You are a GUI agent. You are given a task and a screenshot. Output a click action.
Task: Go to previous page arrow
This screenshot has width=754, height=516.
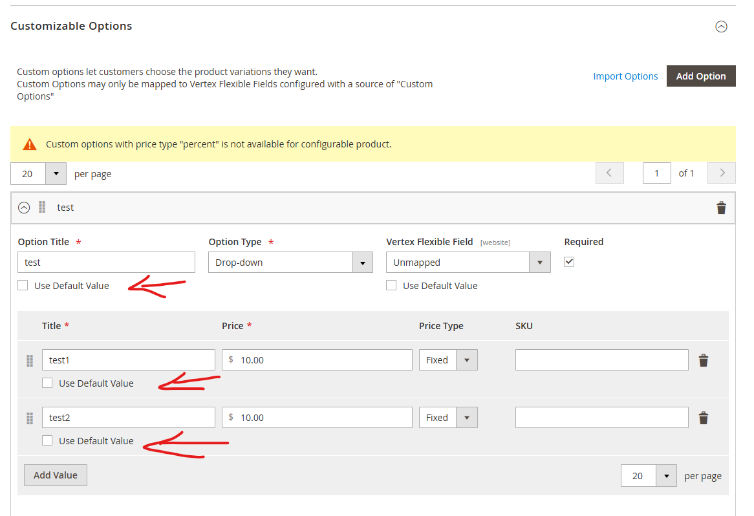pyautogui.click(x=609, y=173)
